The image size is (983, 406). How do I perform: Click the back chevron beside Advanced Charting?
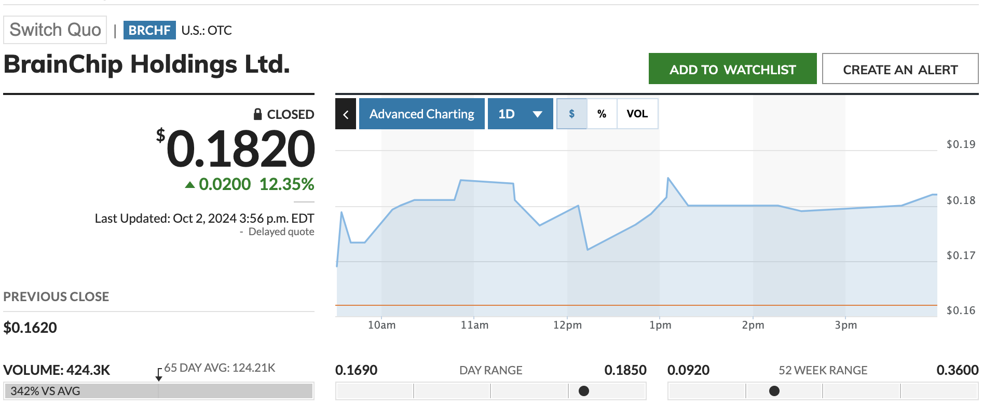pos(346,114)
